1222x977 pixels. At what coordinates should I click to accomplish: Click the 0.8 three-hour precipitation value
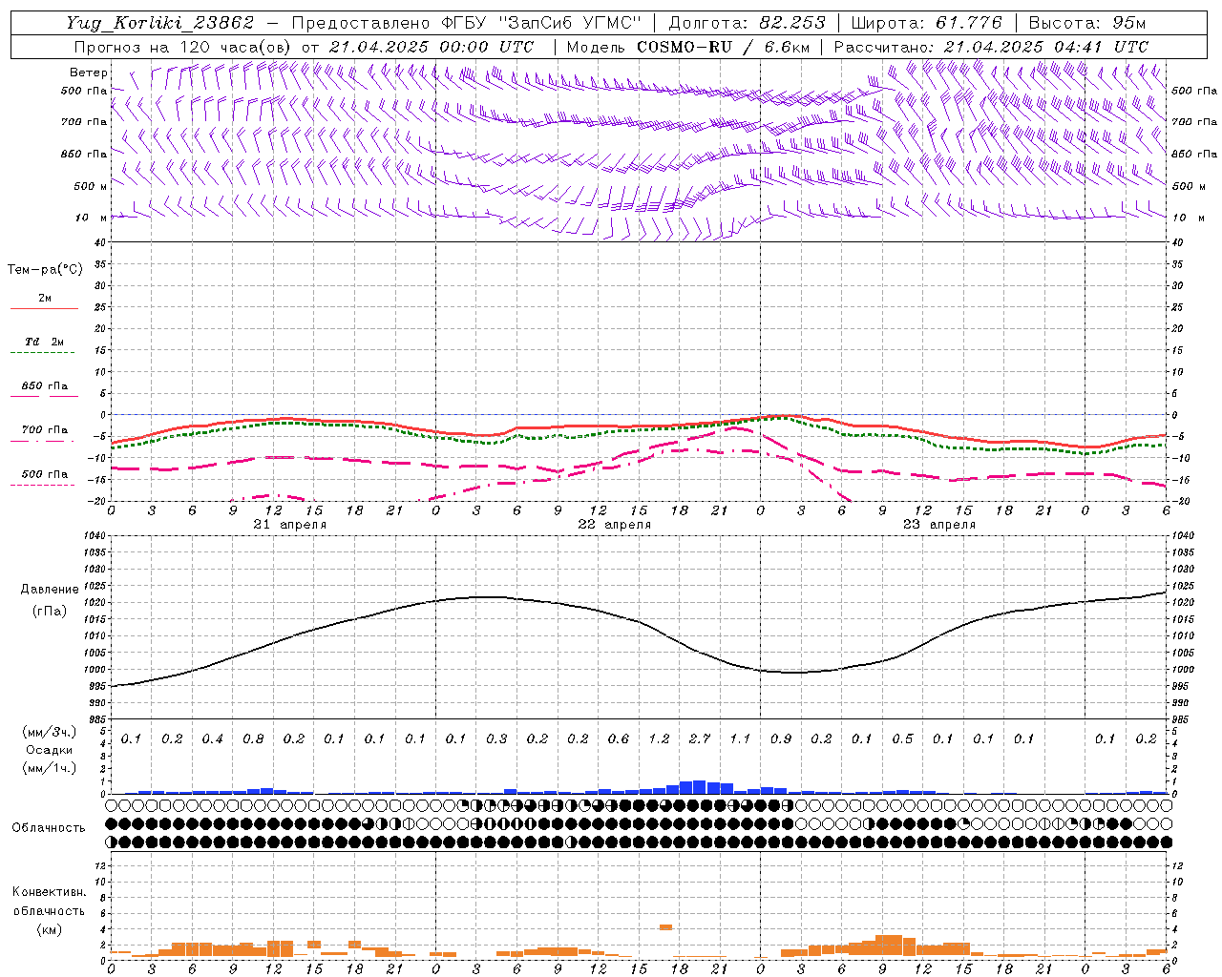tap(253, 738)
